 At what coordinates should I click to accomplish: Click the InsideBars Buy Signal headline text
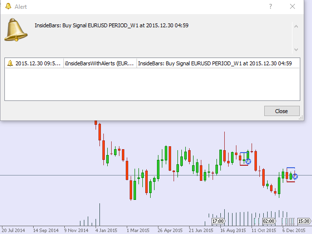[x=112, y=25]
